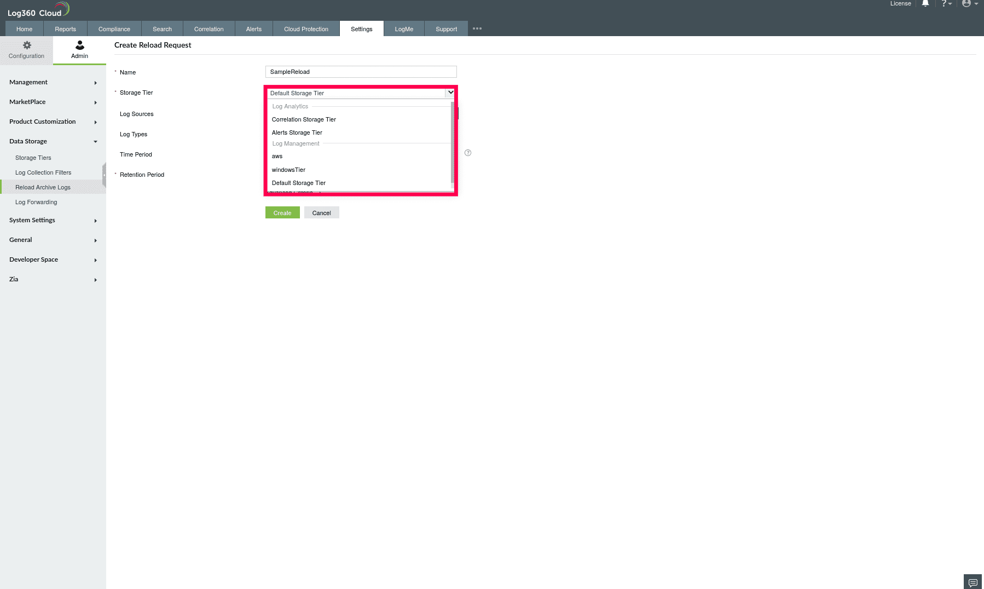
Task: Open the Reports tab
Action: pos(65,29)
